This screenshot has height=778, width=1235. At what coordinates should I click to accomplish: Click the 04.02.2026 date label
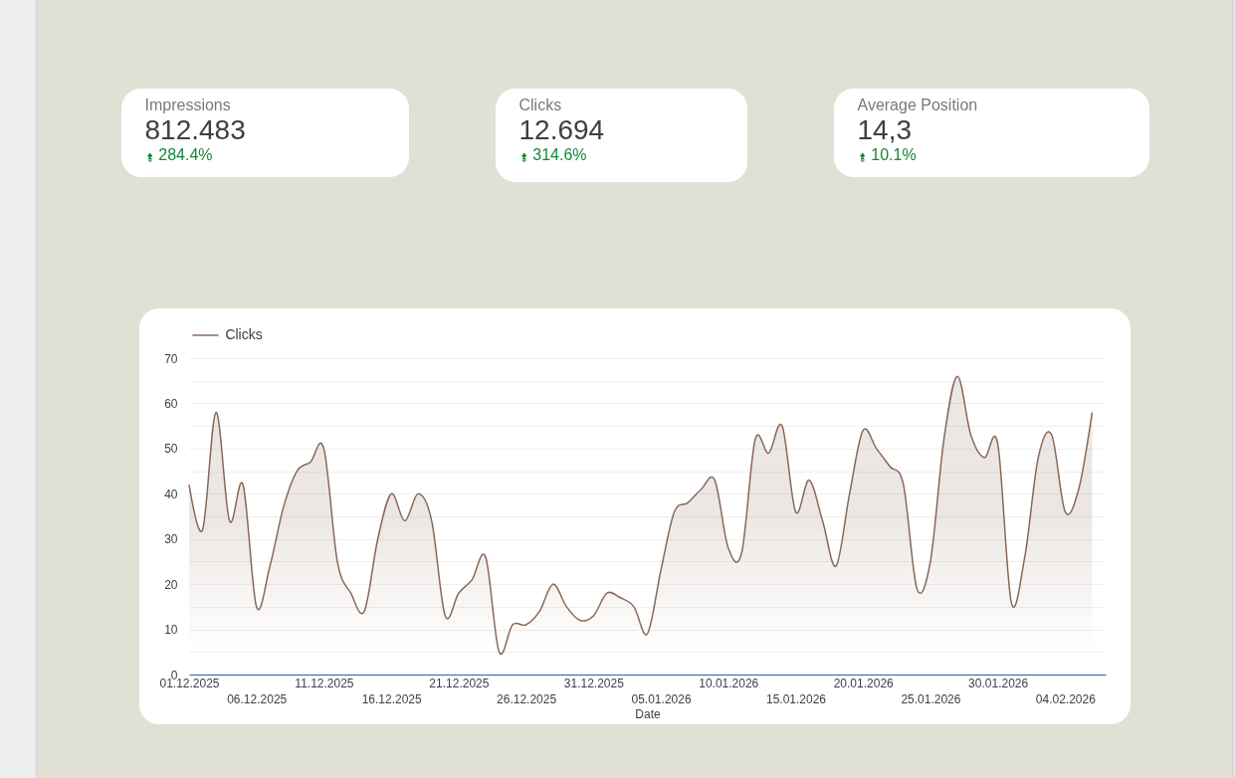[x=1065, y=699]
